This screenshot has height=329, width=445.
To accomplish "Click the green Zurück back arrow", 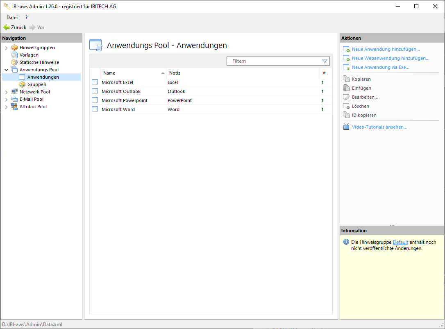I will tap(7, 27).
